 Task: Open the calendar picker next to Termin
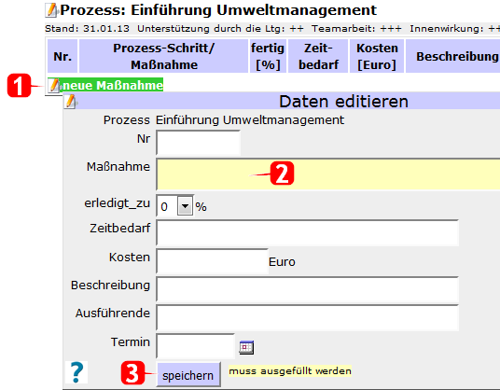coord(246,347)
